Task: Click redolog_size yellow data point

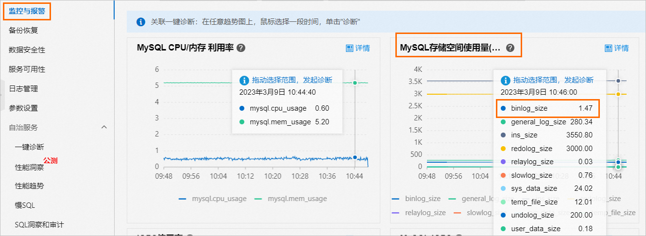Action: (618, 94)
